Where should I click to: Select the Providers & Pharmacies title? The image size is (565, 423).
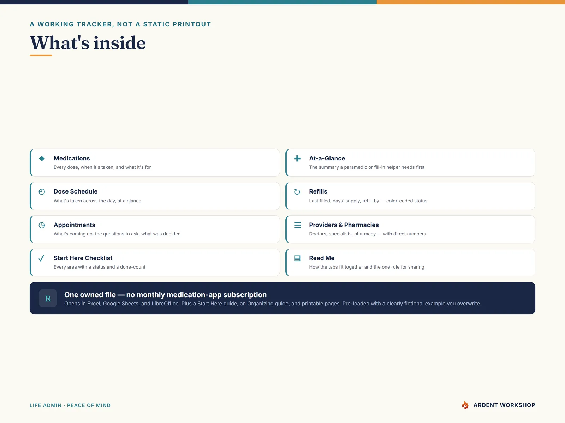pyautogui.click(x=344, y=225)
